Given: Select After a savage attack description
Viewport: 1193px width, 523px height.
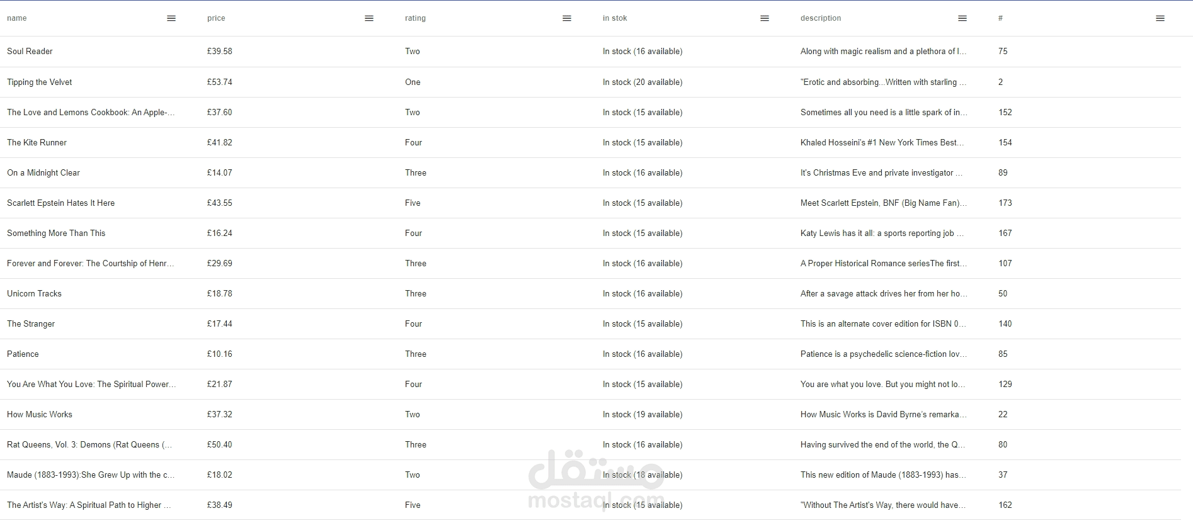Looking at the screenshot, I should [x=884, y=294].
